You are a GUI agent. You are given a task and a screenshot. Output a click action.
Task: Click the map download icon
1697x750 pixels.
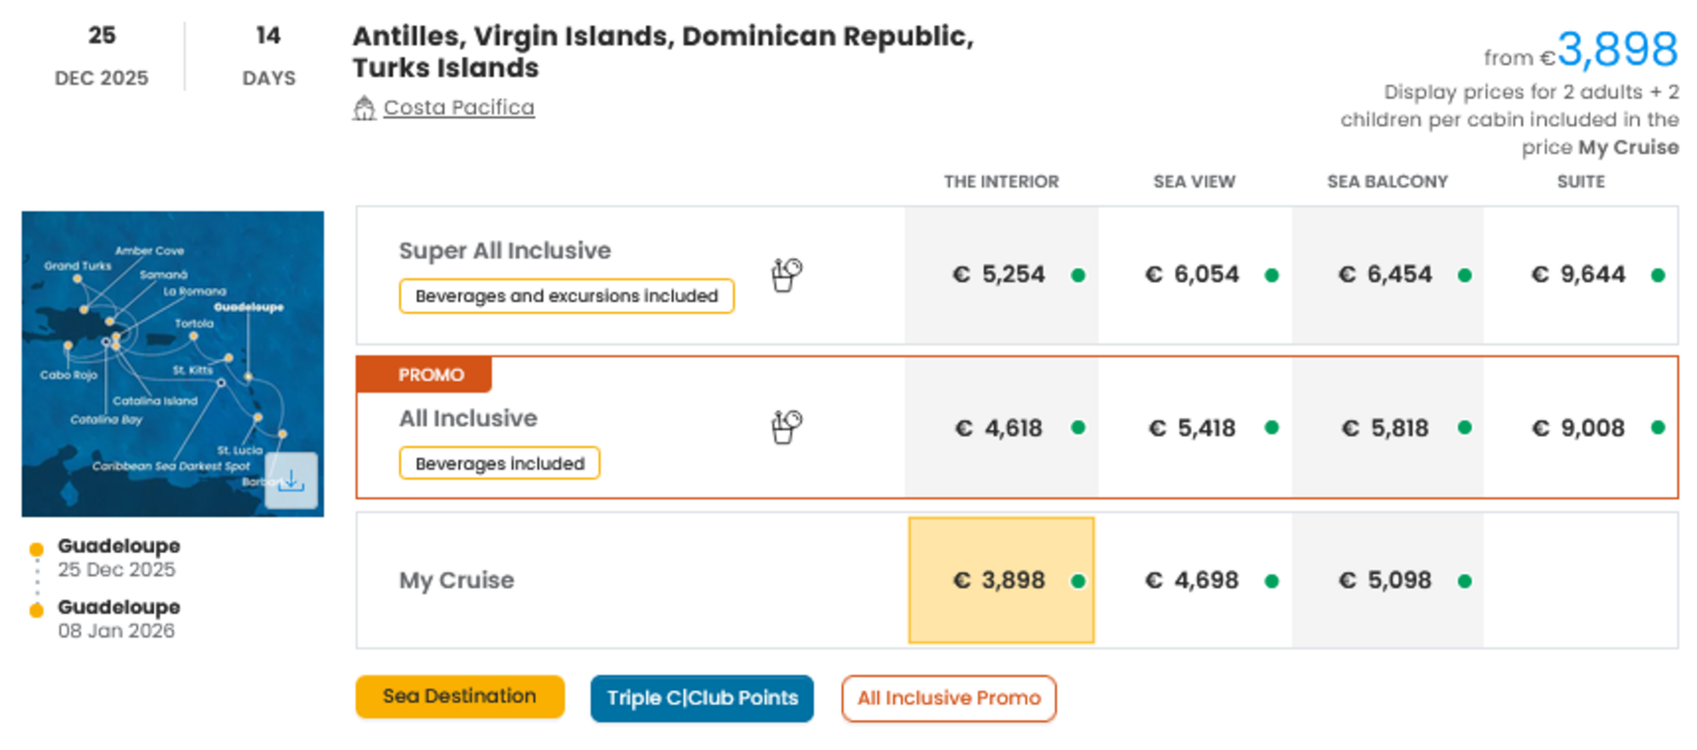(x=291, y=481)
